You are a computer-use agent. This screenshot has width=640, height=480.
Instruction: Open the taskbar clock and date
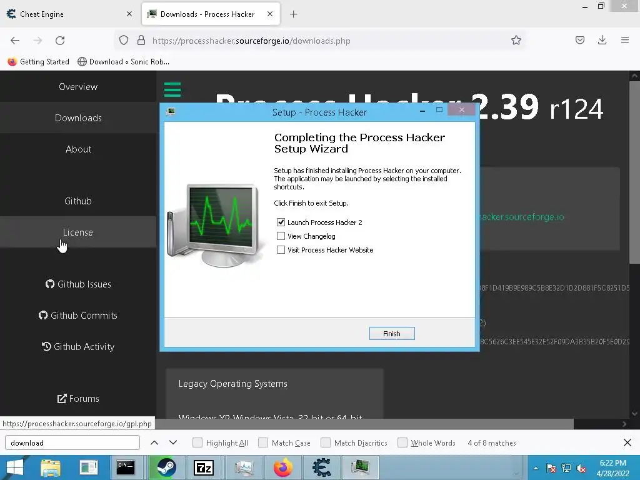coord(612,468)
